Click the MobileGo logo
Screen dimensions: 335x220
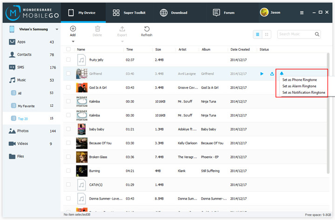tap(32, 13)
